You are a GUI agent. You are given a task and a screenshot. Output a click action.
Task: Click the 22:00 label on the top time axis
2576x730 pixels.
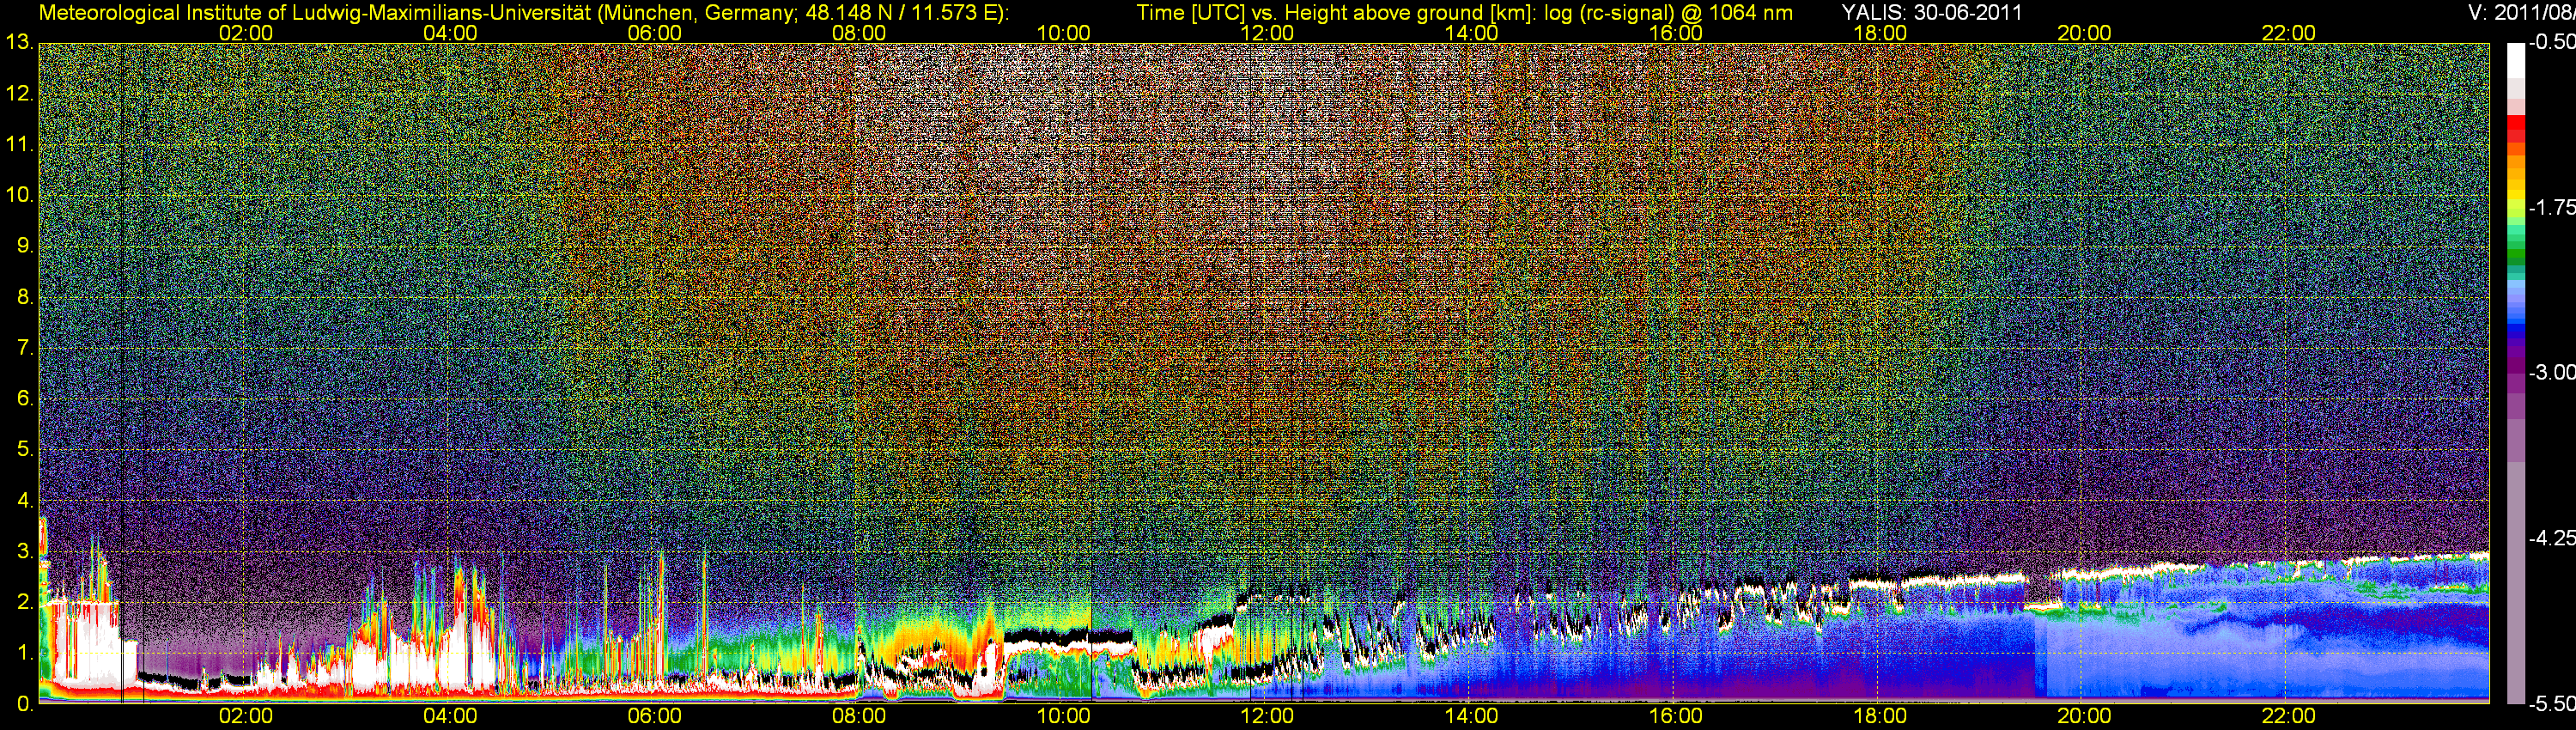click(x=2288, y=33)
